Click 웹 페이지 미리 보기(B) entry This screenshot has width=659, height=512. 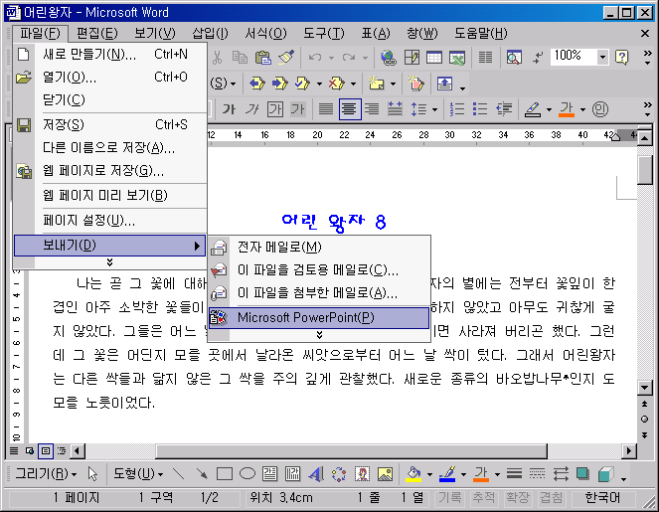tap(110, 195)
